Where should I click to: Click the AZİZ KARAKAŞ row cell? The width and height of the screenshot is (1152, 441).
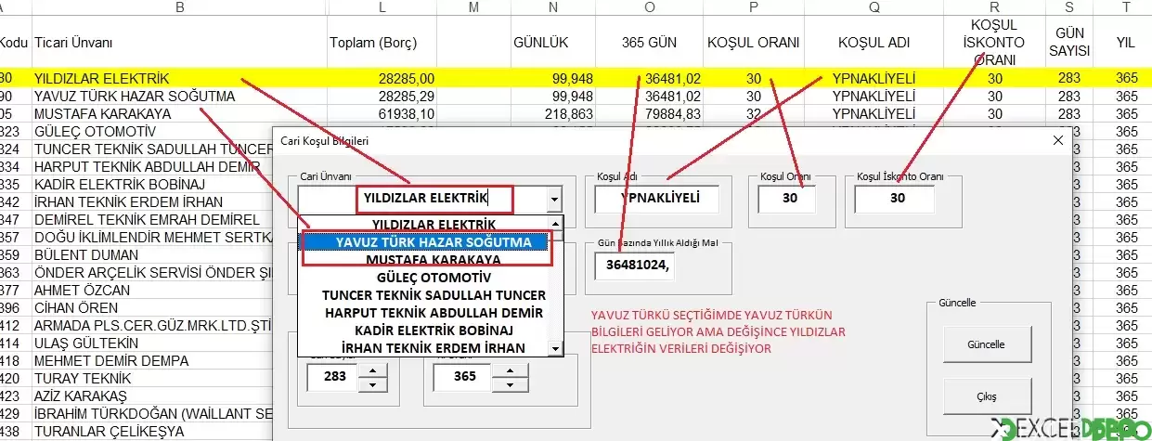click(x=151, y=396)
